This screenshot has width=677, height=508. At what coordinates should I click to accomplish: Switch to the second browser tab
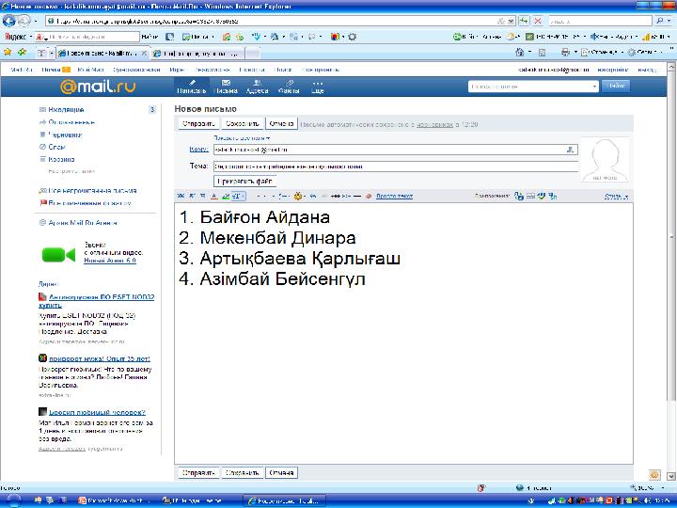click(x=197, y=53)
